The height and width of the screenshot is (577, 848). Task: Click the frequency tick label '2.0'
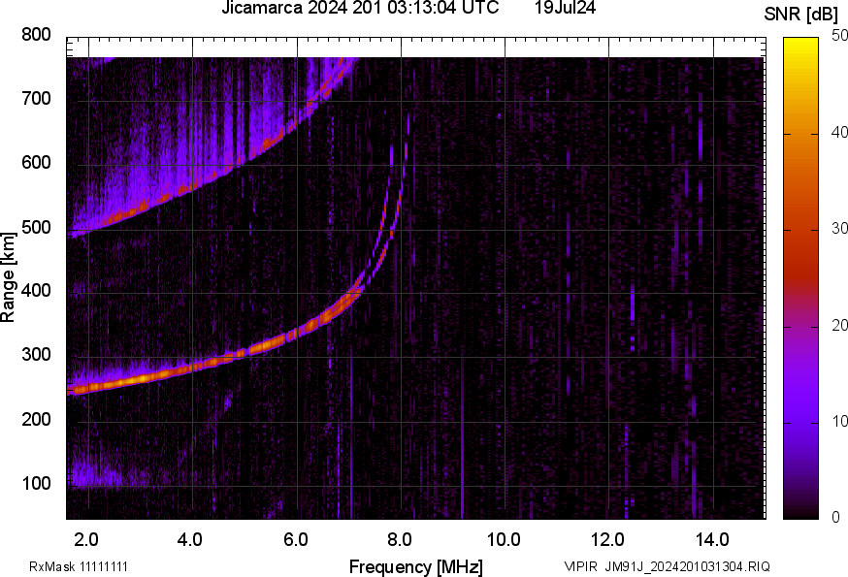(86, 540)
